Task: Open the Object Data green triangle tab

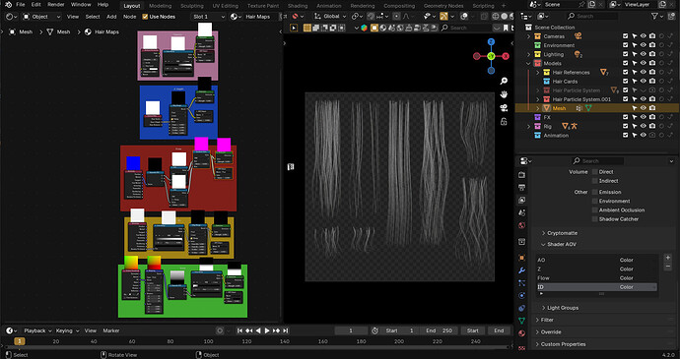Action: [x=521, y=321]
